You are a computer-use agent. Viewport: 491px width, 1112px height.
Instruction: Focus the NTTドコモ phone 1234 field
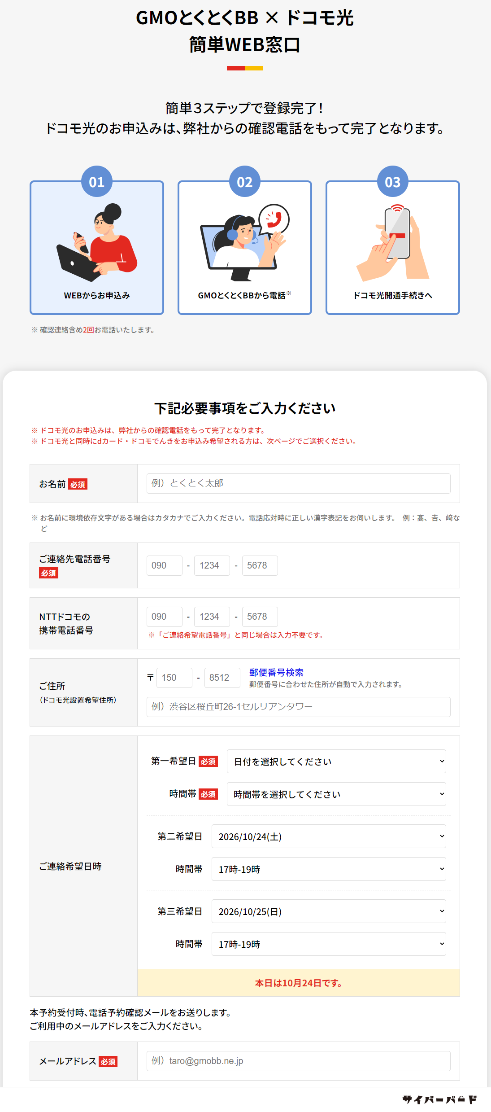212,617
